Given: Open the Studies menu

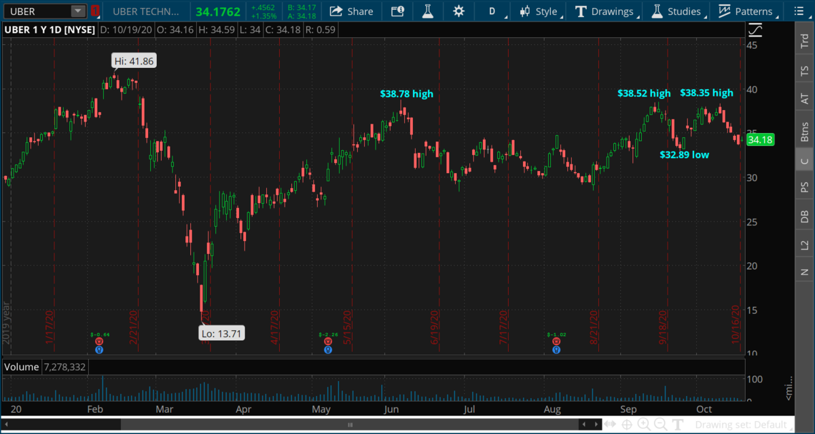Looking at the screenshot, I should pyautogui.click(x=676, y=12).
